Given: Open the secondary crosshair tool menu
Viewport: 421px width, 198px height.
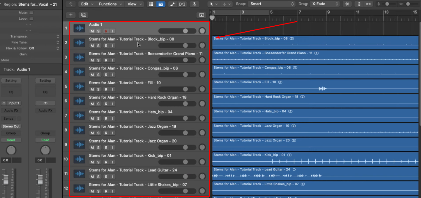Looking at the screenshot, I should [226, 4].
